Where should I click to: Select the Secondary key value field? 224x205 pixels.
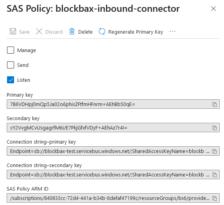click(113, 128)
